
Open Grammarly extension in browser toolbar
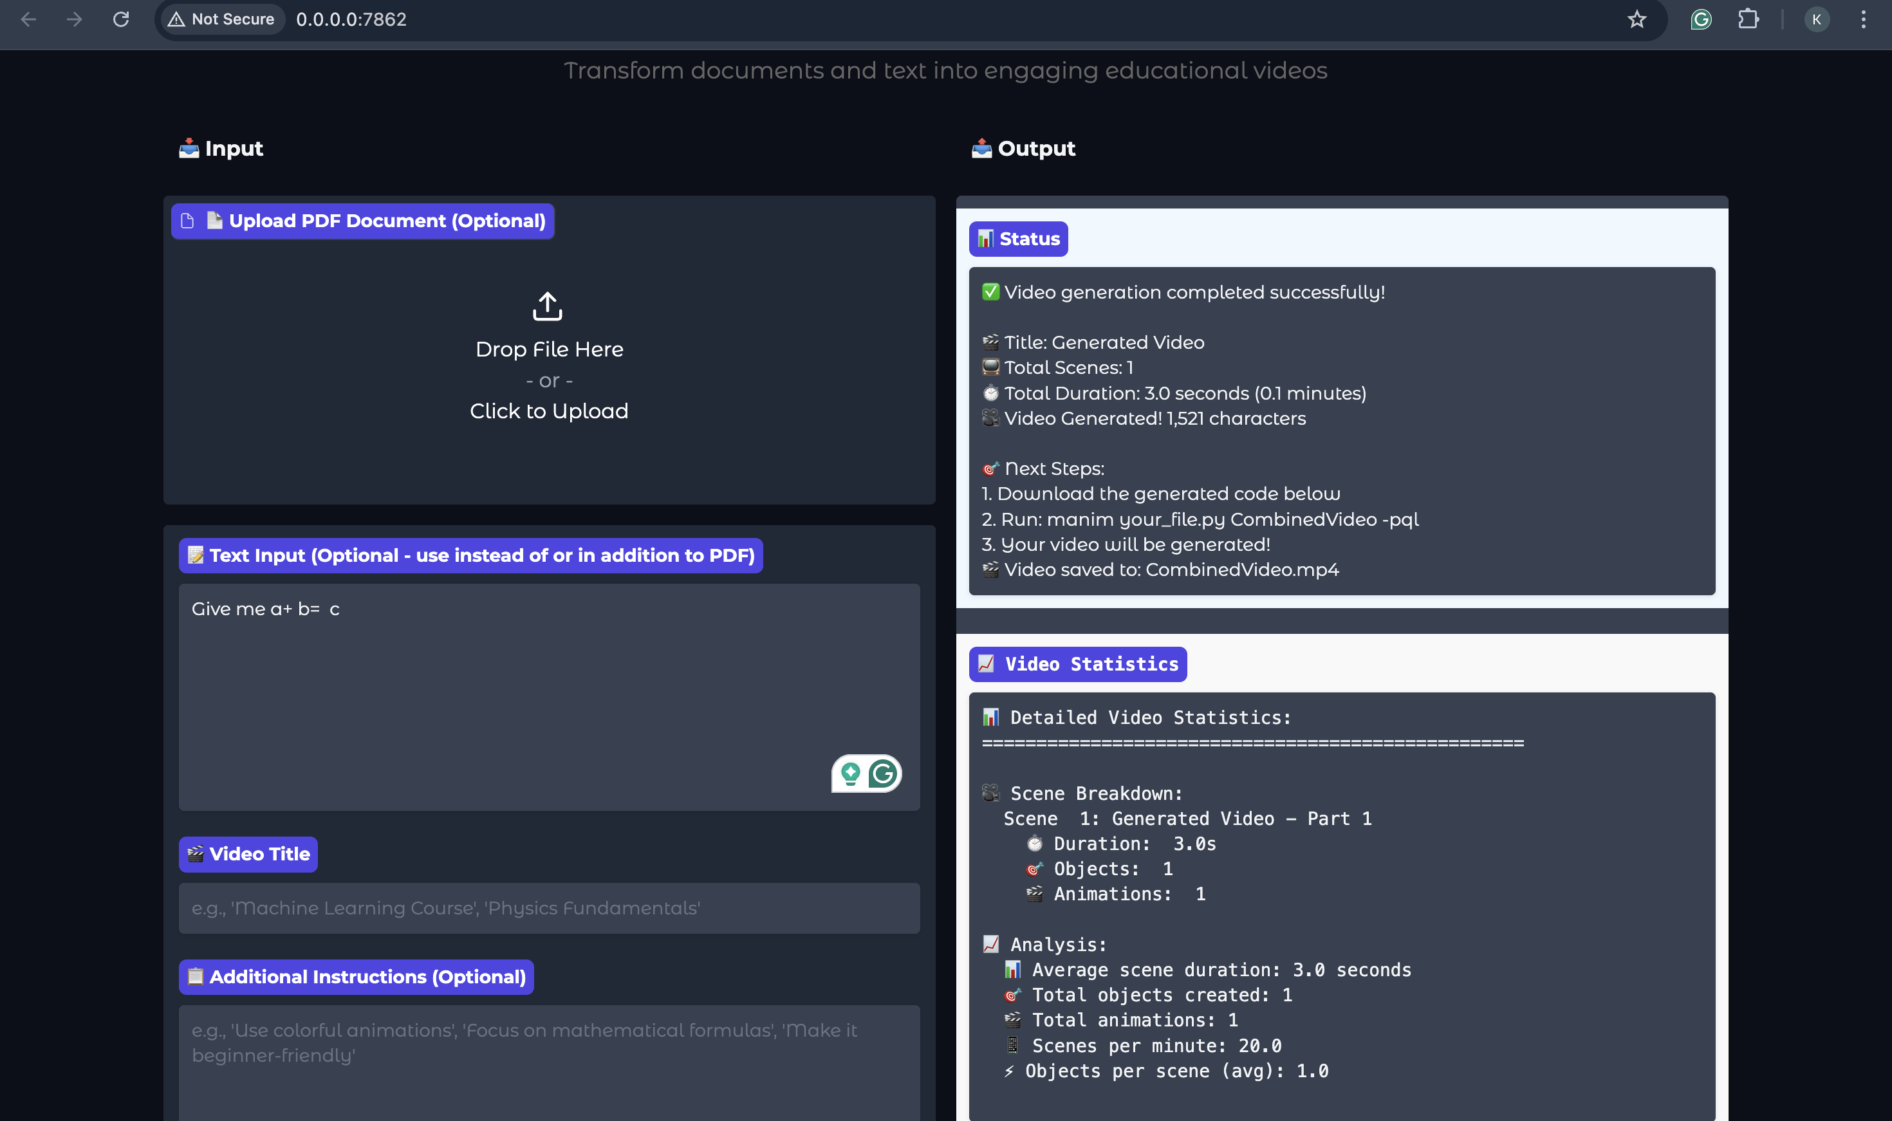pyautogui.click(x=1701, y=20)
